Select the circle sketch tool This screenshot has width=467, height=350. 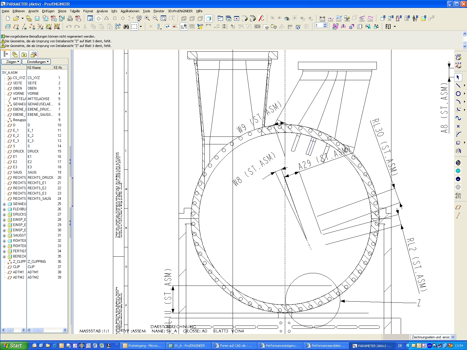pyautogui.click(x=458, y=94)
